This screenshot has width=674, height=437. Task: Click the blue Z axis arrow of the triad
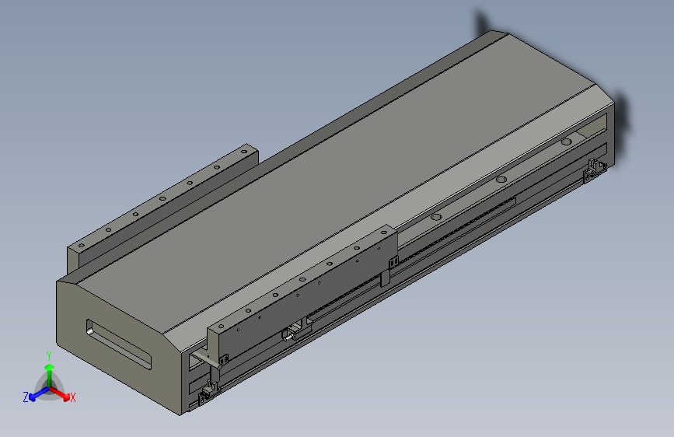pyautogui.click(x=39, y=394)
